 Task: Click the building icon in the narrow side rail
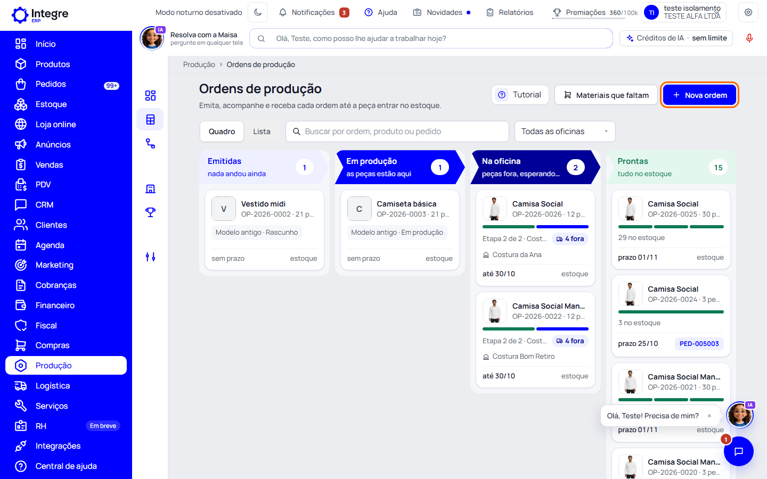[151, 189]
